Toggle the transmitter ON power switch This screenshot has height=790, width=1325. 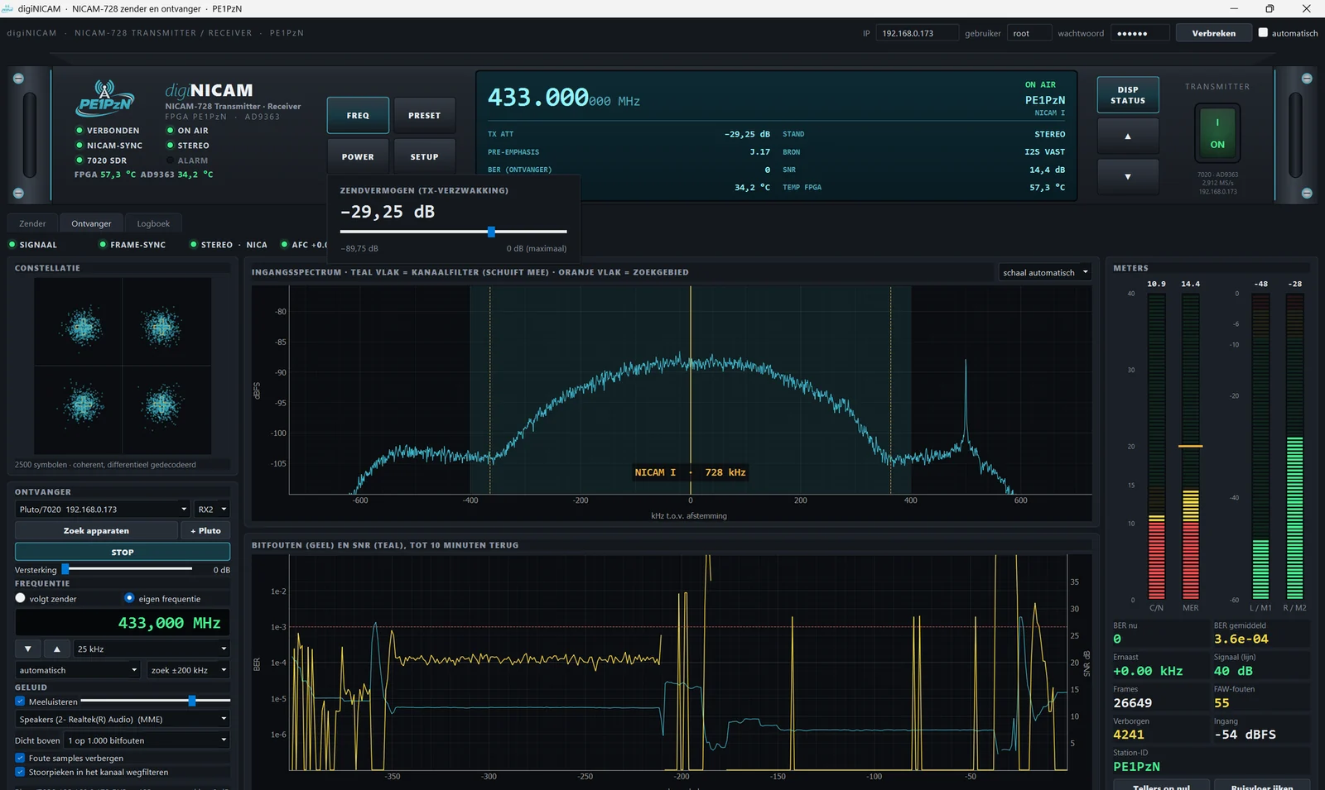click(1217, 133)
